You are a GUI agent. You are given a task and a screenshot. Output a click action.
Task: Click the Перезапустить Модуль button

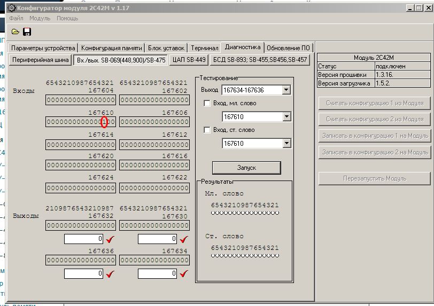(375, 178)
